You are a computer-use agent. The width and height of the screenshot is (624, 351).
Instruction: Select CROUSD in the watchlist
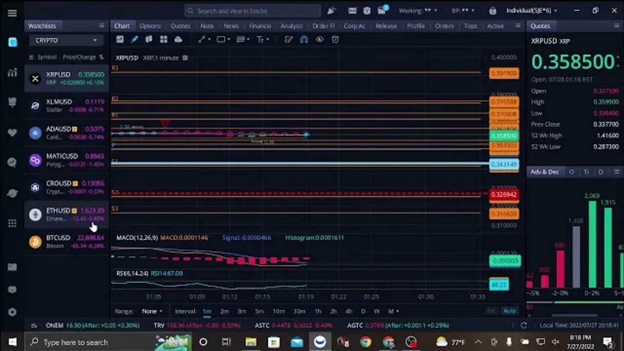point(67,187)
